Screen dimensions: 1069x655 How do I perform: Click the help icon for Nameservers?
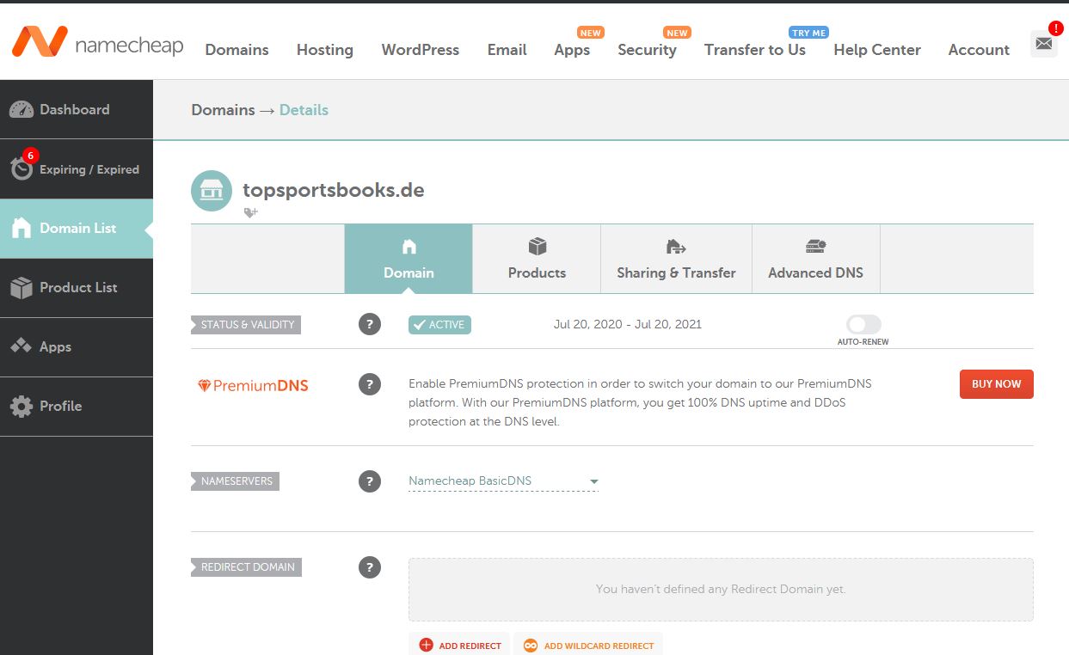click(x=370, y=481)
